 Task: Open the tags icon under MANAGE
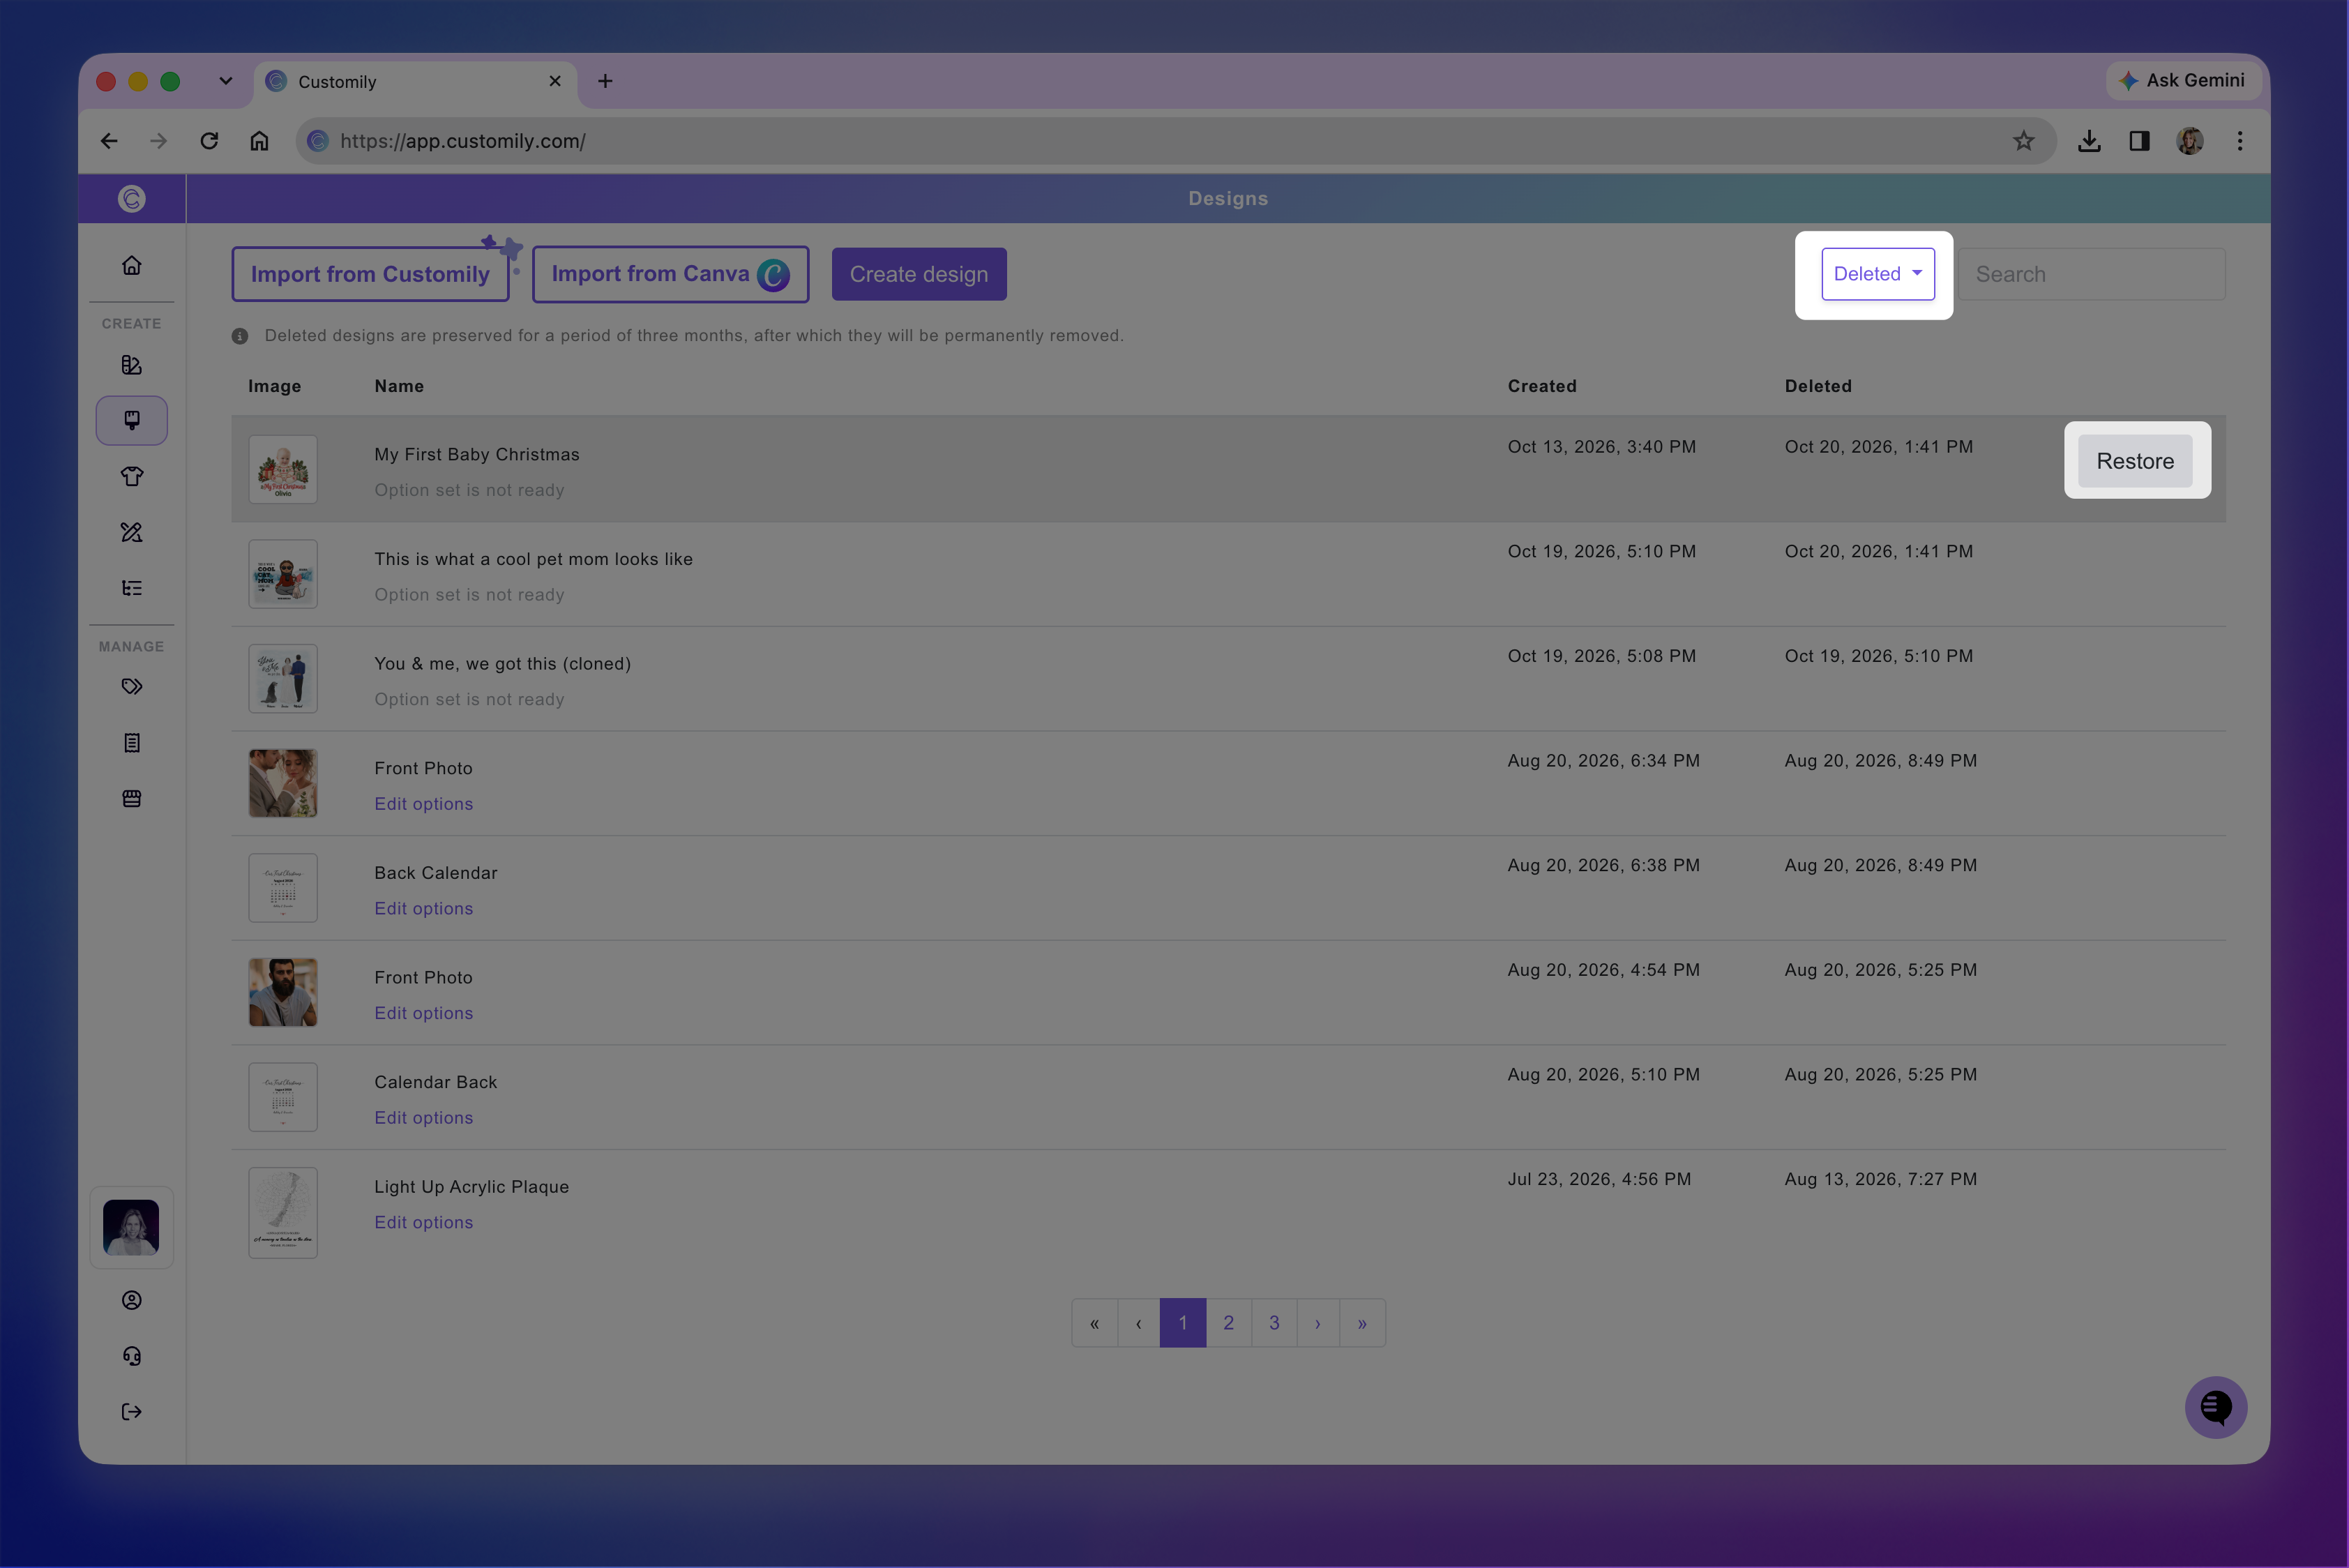[x=131, y=687]
